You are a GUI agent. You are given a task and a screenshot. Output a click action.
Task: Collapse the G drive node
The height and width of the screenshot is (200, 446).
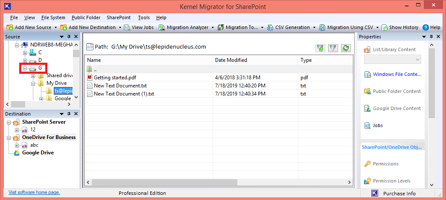[25, 69]
